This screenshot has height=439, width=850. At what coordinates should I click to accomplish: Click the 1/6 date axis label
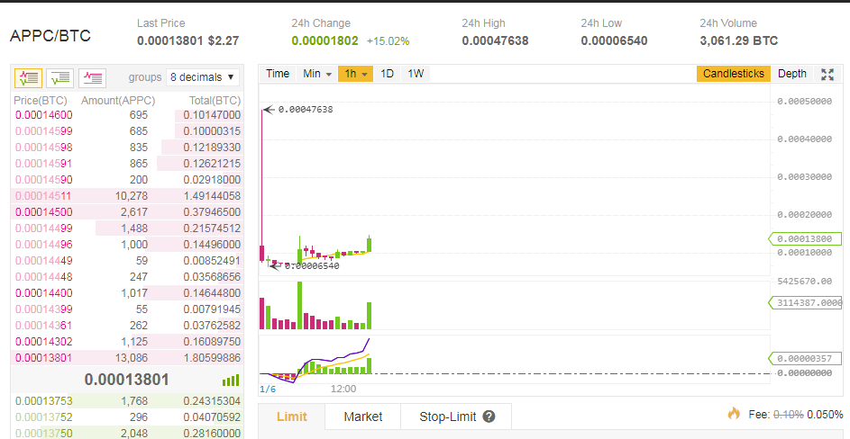[x=267, y=390]
